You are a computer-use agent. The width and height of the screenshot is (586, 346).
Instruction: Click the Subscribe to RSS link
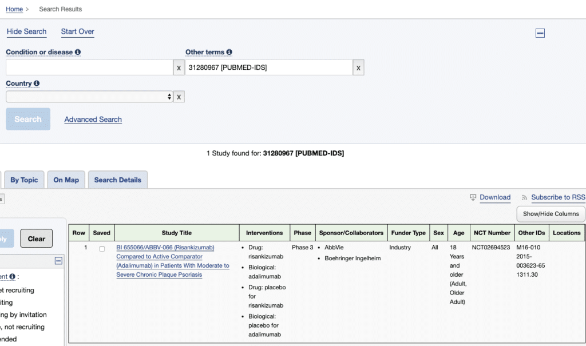coord(559,197)
